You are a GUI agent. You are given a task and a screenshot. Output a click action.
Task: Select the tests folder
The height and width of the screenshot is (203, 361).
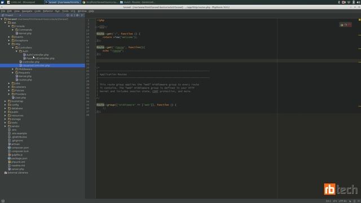[x=12, y=123]
